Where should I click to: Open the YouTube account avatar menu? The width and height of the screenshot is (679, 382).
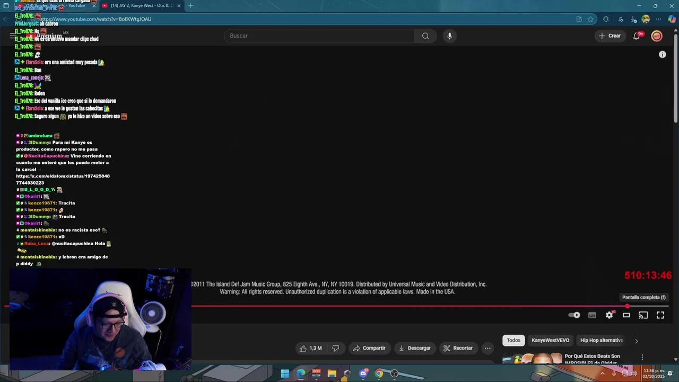pyautogui.click(x=657, y=36)
